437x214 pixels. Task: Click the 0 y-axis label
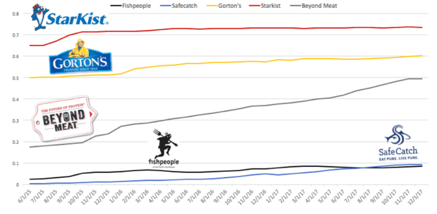coord(18,184)
